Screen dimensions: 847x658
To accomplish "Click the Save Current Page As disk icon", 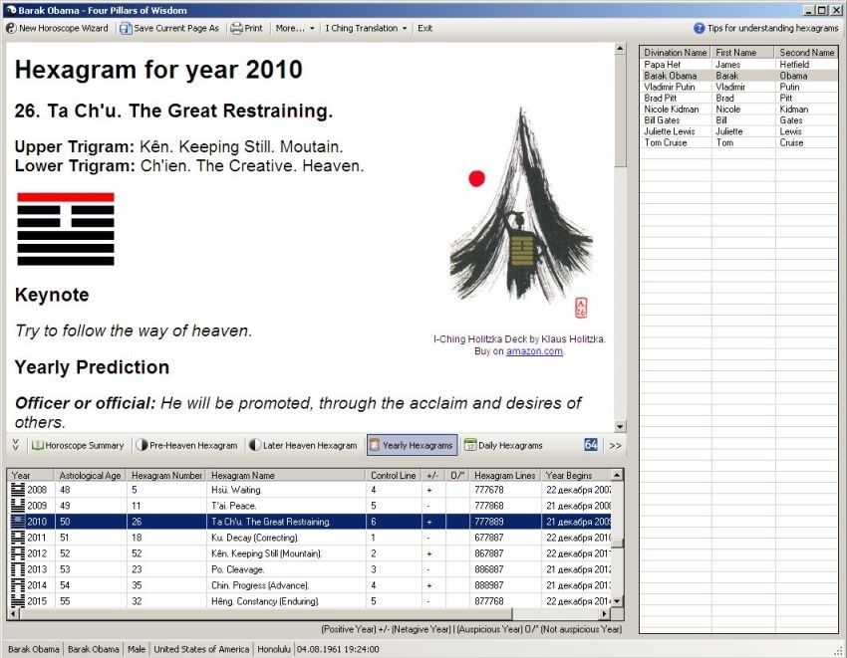I will tap(126, 28).
